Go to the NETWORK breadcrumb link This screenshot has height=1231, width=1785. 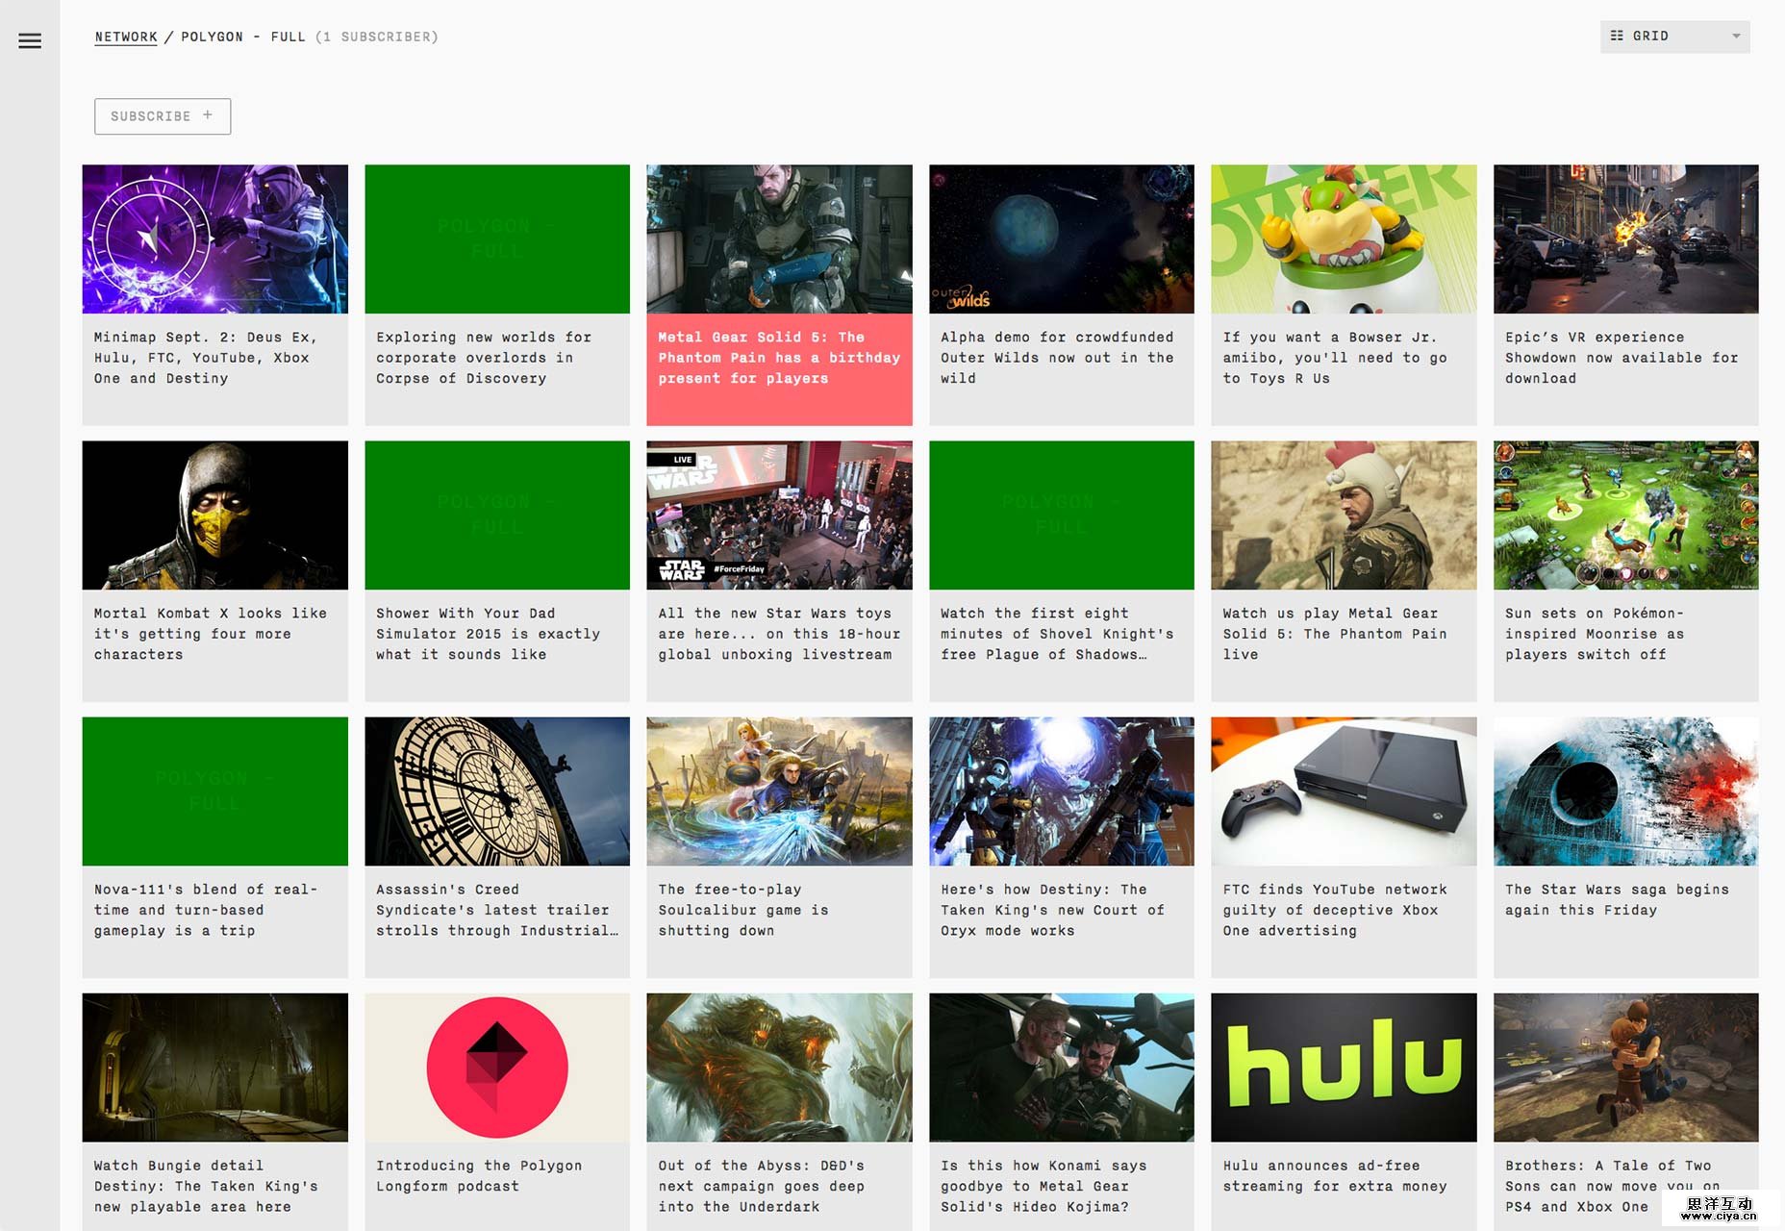[126, 37]
